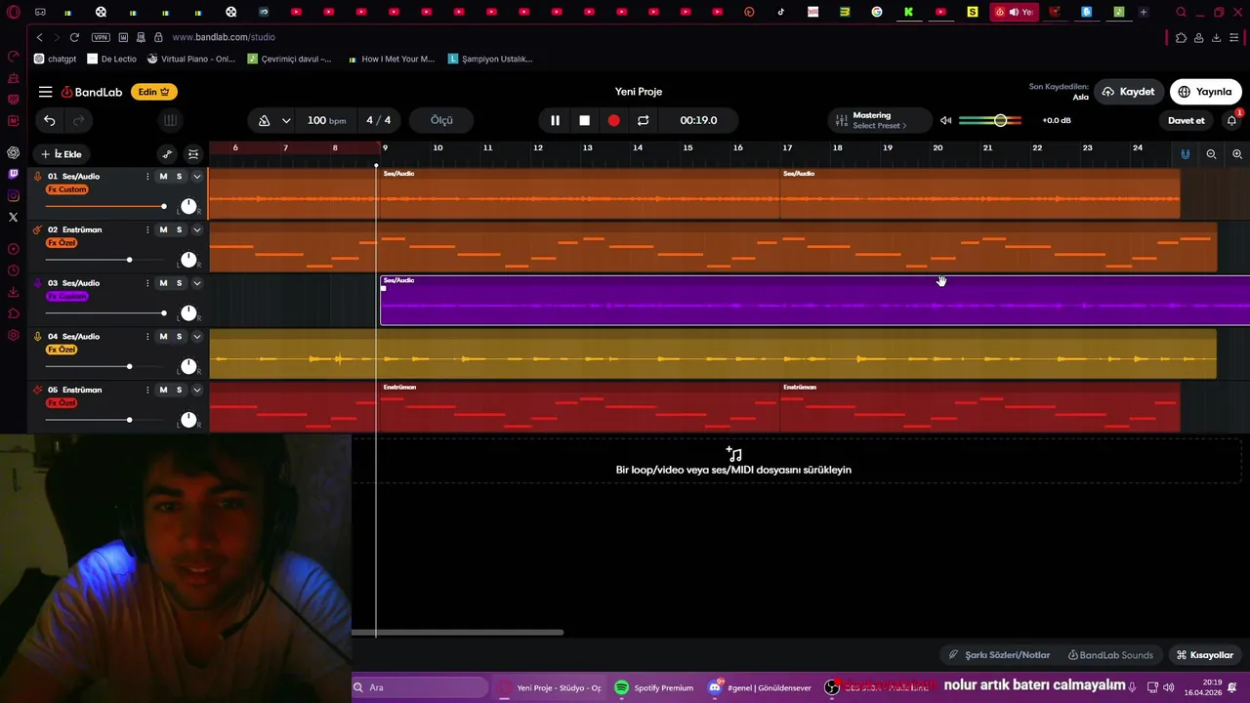Mute track 02 Enstrüman
This screenshot has width=1250, height=703.
(x=163, y=229)
